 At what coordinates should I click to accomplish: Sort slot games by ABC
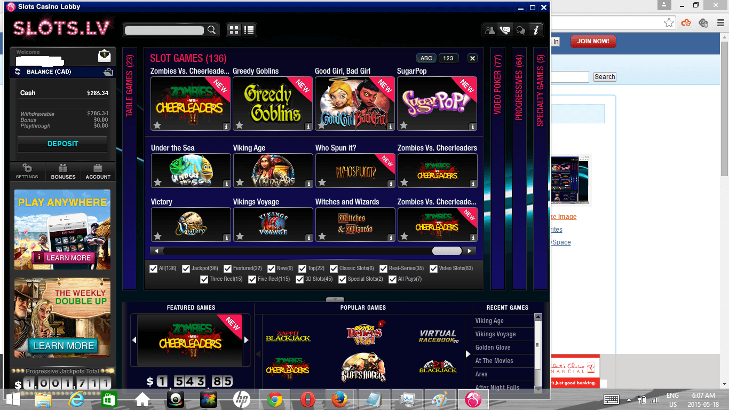[x=426, y=58]
